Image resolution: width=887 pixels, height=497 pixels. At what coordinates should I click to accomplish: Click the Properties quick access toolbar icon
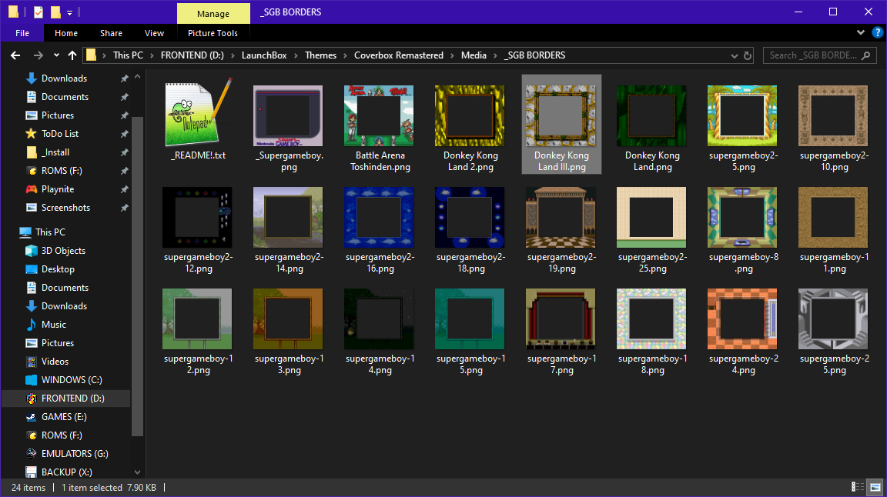click(38, 12)
